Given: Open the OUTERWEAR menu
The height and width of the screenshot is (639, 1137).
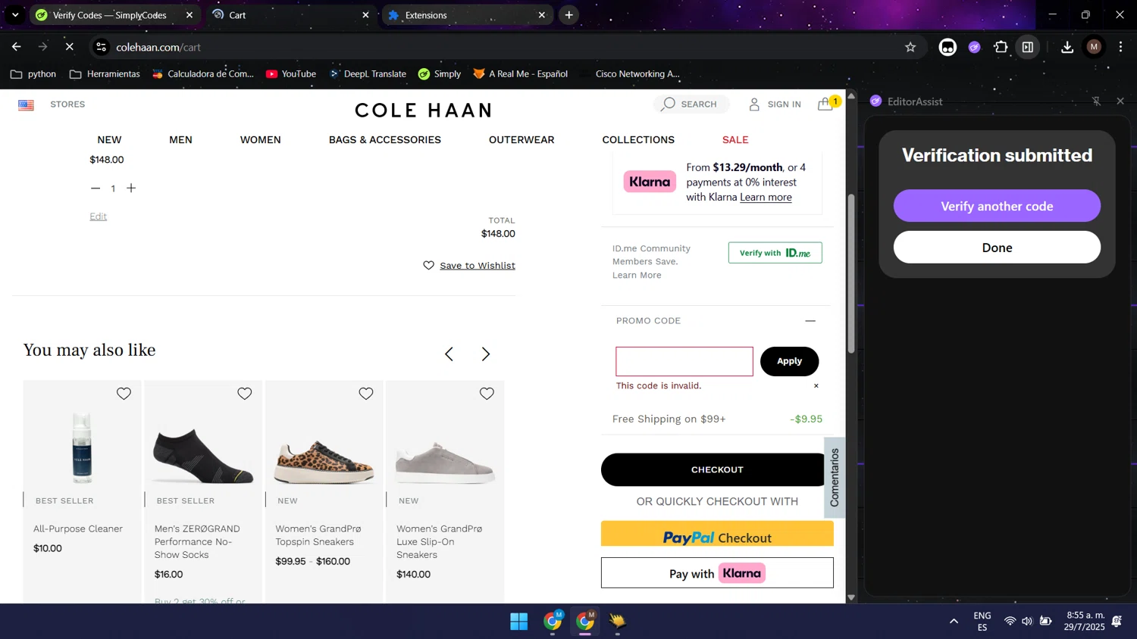Looking at the screenshot, I should point(522,140).
